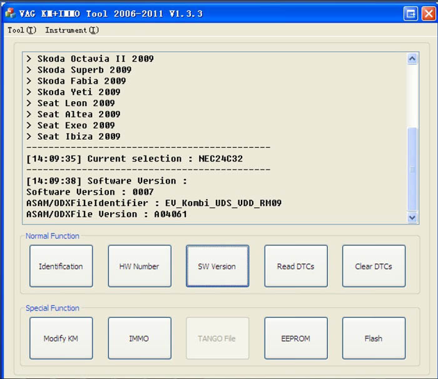Open the Tool (T) menu
438x379 pixels.
point(22,30)
